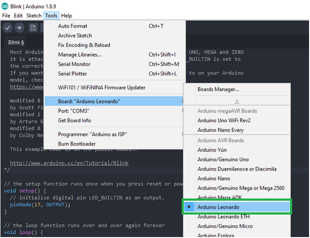Open the Tools menu
Image resolution: width=310 pixels, height=238 pixels.
51,15
